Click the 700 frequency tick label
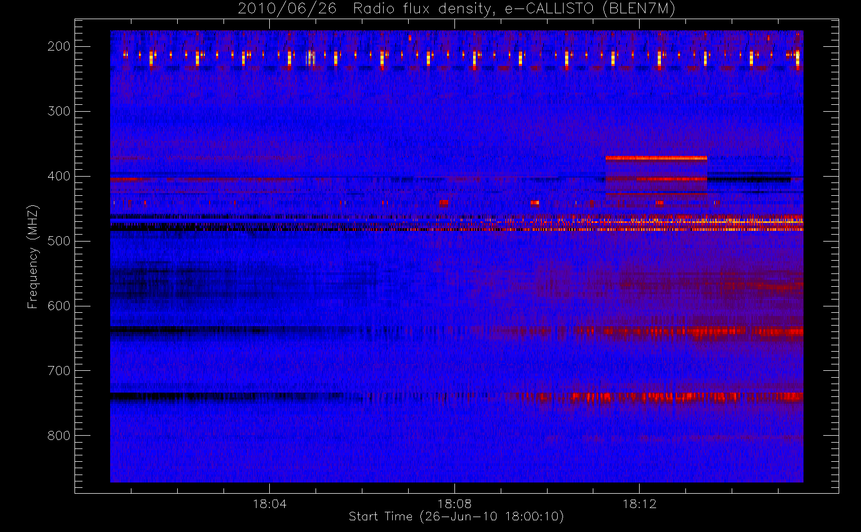This screenshot has height=532, width=861. click(59, 371)
